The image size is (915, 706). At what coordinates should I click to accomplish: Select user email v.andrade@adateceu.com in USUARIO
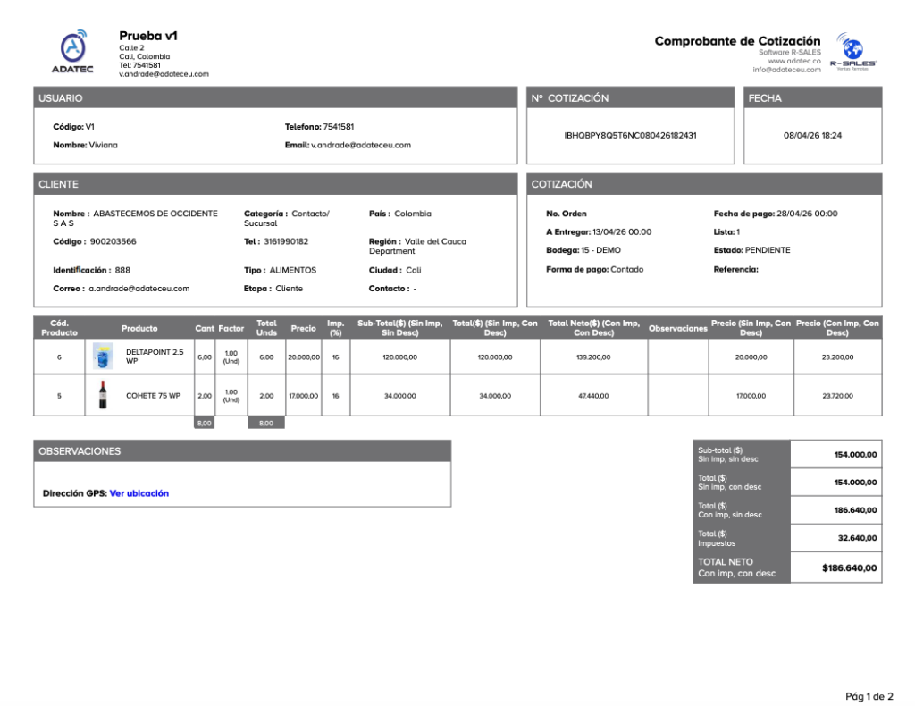361,145
